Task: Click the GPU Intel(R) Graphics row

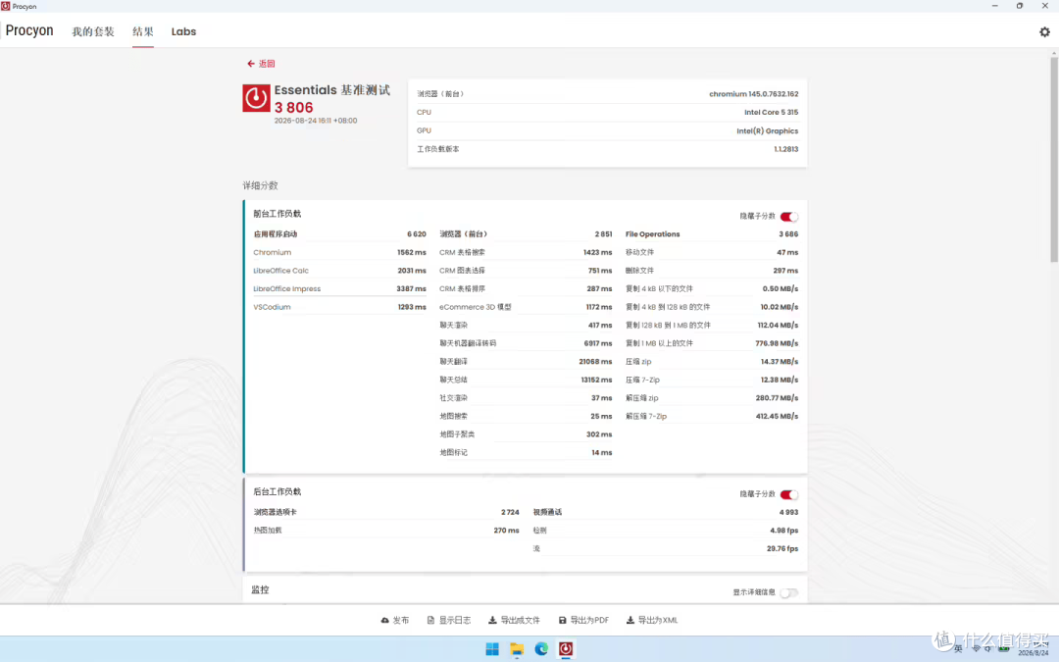Action: tap(607, 131)
